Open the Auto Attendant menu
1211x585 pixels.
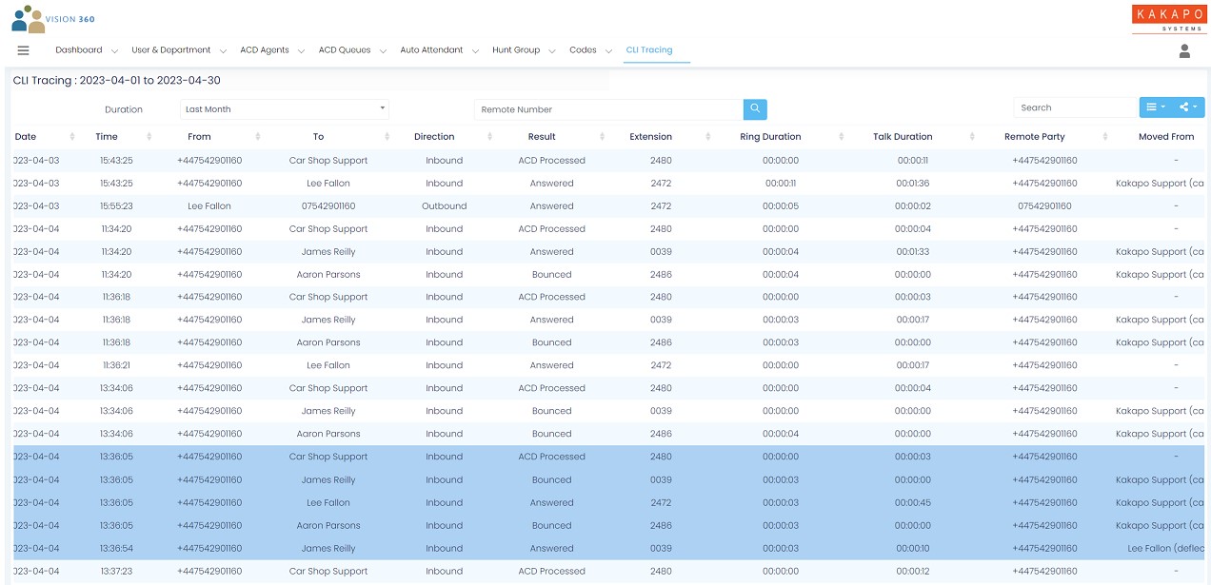click(431, 50)
